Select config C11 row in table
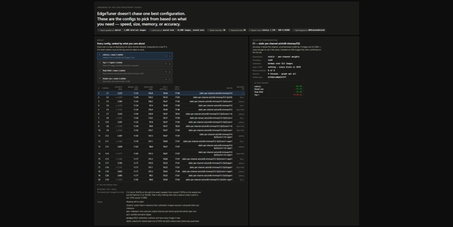 click(x=171, y=141)
